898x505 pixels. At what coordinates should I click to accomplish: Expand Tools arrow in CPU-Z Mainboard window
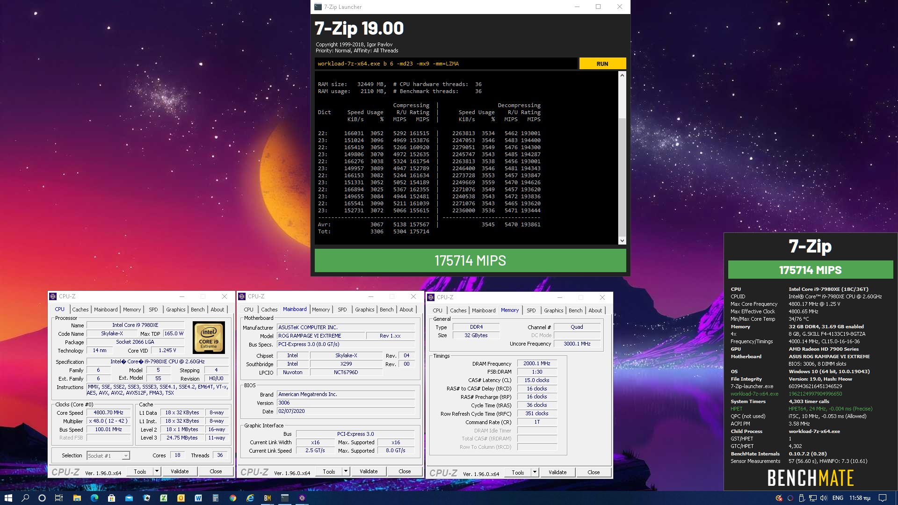tap(346, 471)
